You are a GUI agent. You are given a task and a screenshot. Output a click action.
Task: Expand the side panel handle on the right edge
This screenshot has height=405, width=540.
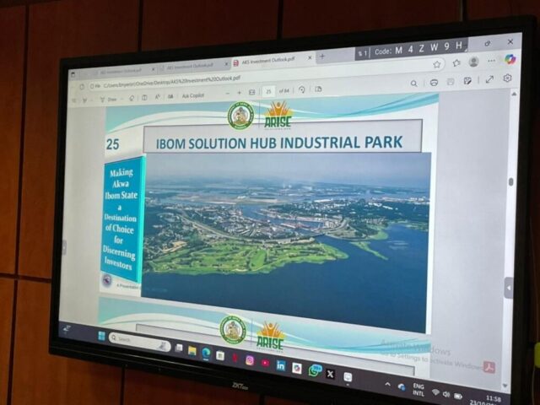509,287
